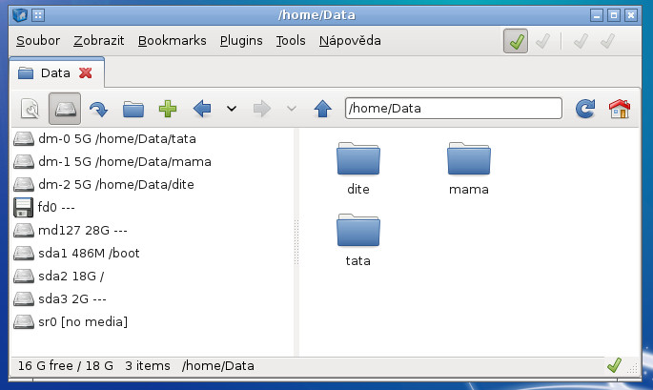Select device dm-0 5G /home/Data/tata
The height and width of the screenshot is (390, 653).
coord(152,139)
